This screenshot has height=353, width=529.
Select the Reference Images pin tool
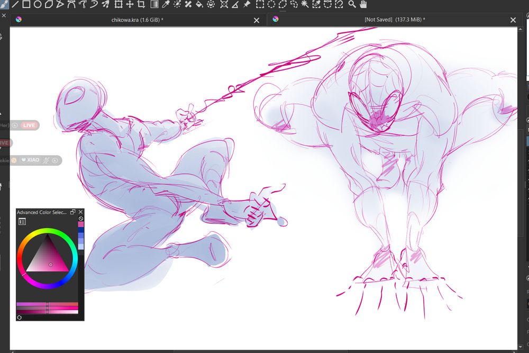tap(247, 4)
